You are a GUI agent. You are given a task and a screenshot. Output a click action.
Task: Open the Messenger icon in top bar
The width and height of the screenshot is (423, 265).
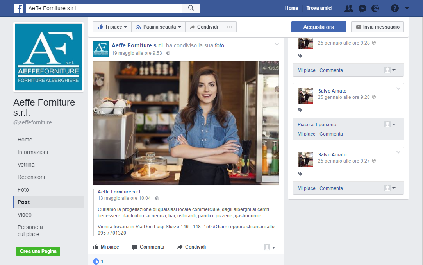[x=362, y=8]
